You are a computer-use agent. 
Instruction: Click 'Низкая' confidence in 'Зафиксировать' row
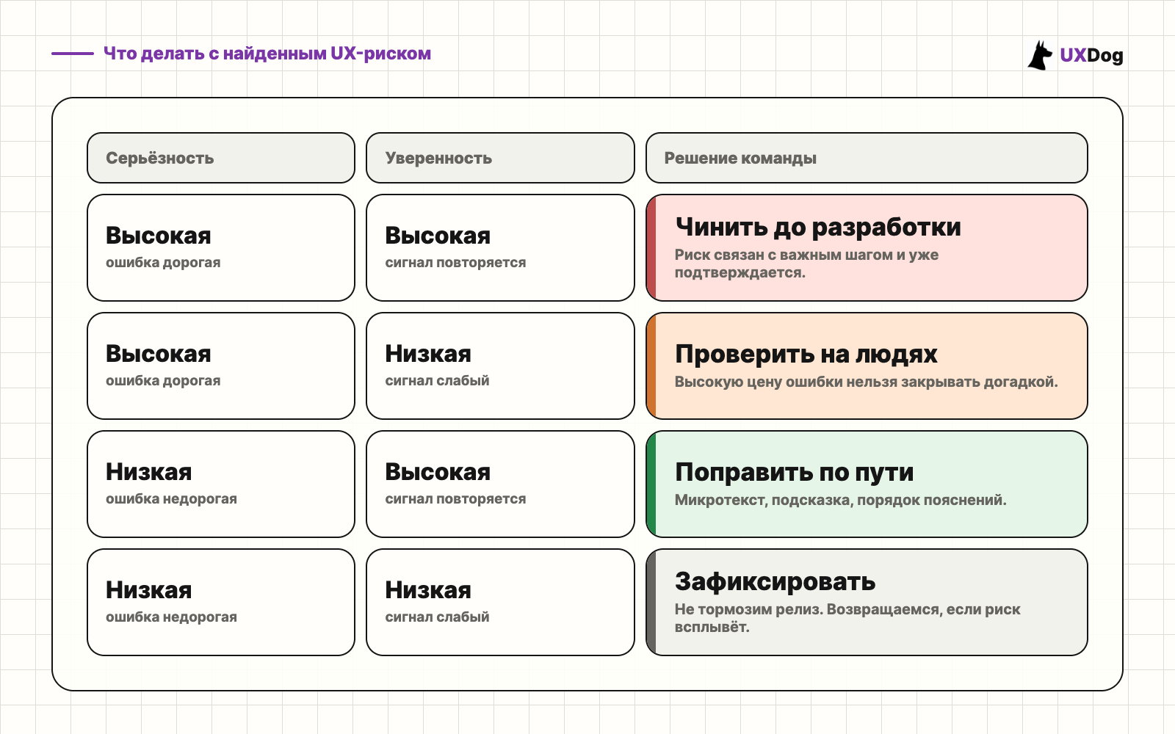[x=428, y=590]
